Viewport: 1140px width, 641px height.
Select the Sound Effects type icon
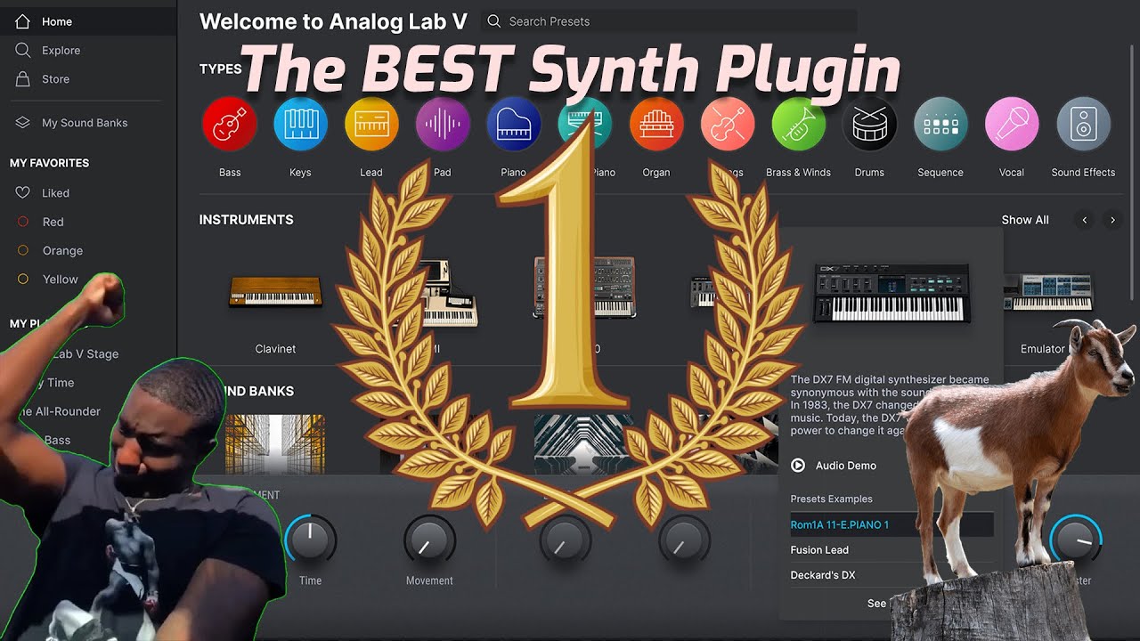[x=1083, y=124]
